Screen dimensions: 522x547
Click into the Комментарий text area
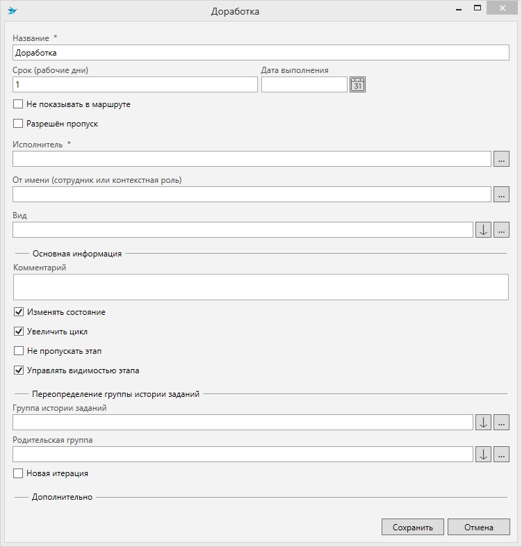coord(261,286)
